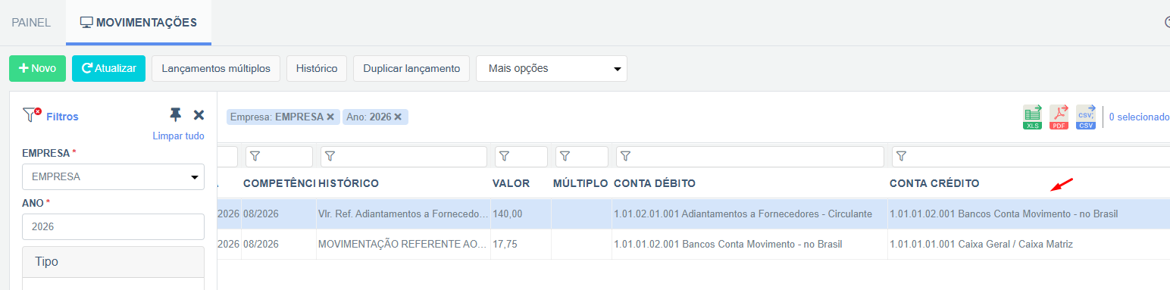Close the Filtros panel
The height and width of the screenshot is (290, 1170).
[199, 115]
